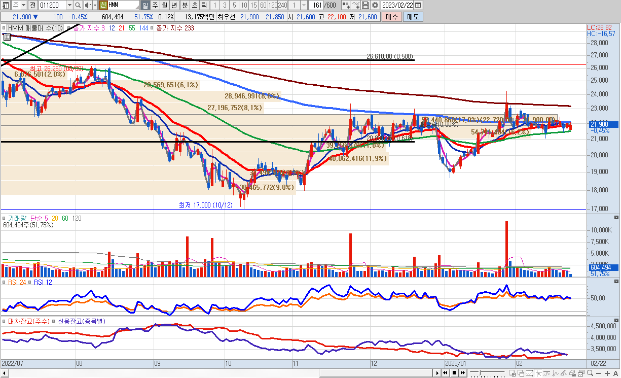Viewport: 621px width, 378px height.
Task: Click the add candlestick chart icon
Action: click(346, 5)
